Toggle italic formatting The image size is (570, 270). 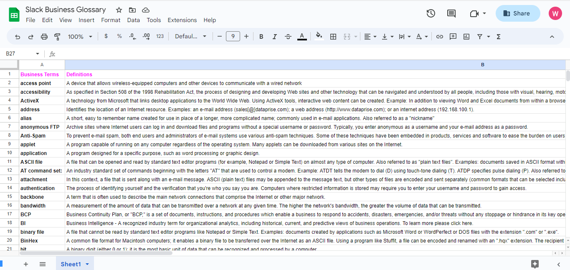[275, 37]
